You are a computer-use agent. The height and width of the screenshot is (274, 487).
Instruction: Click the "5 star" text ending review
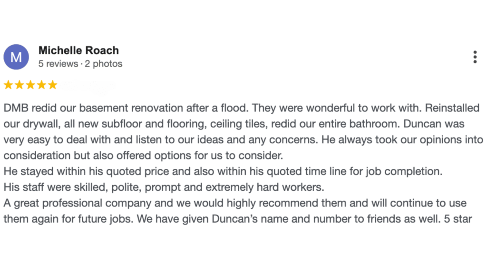coord(458,219)
